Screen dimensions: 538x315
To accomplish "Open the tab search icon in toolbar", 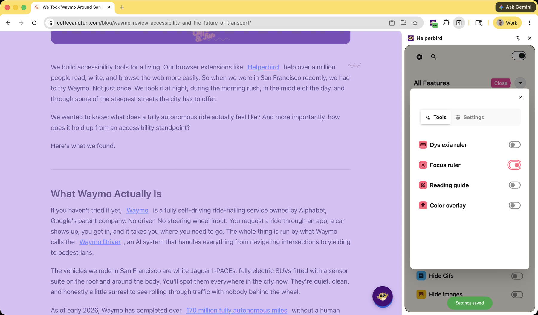I will coord(479,23).
